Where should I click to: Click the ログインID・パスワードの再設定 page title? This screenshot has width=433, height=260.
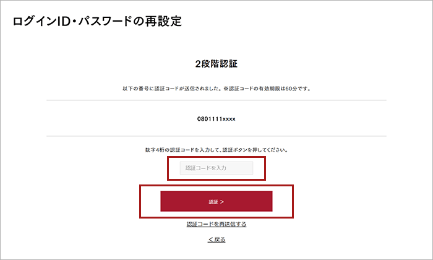pos(97,21)
